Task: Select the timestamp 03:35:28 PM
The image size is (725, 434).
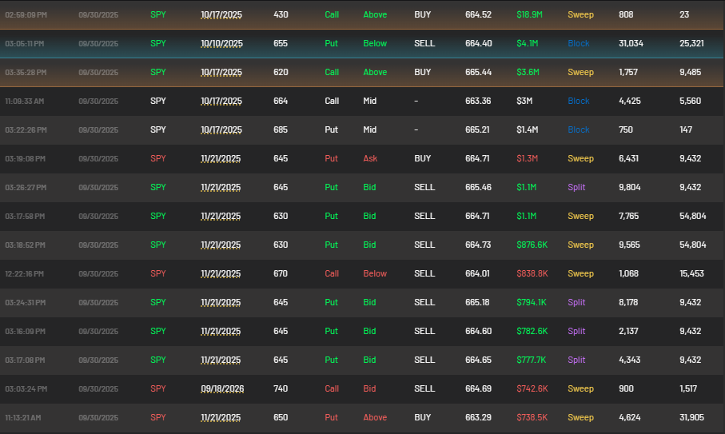Action: pyautogui.click(x=26, y=73)
